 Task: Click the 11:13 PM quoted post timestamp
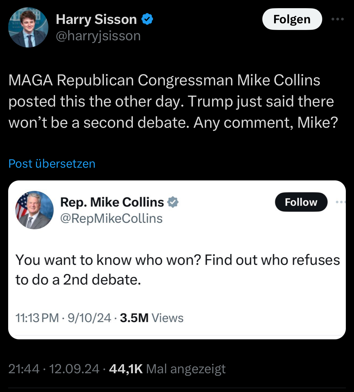point(37,318)
